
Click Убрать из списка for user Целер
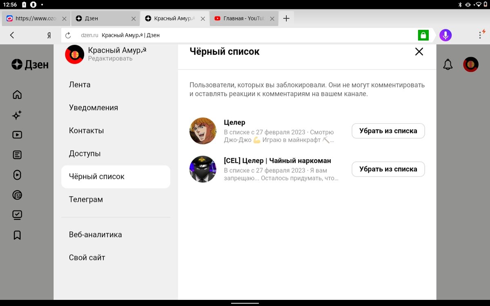click(x=388, y=131)
